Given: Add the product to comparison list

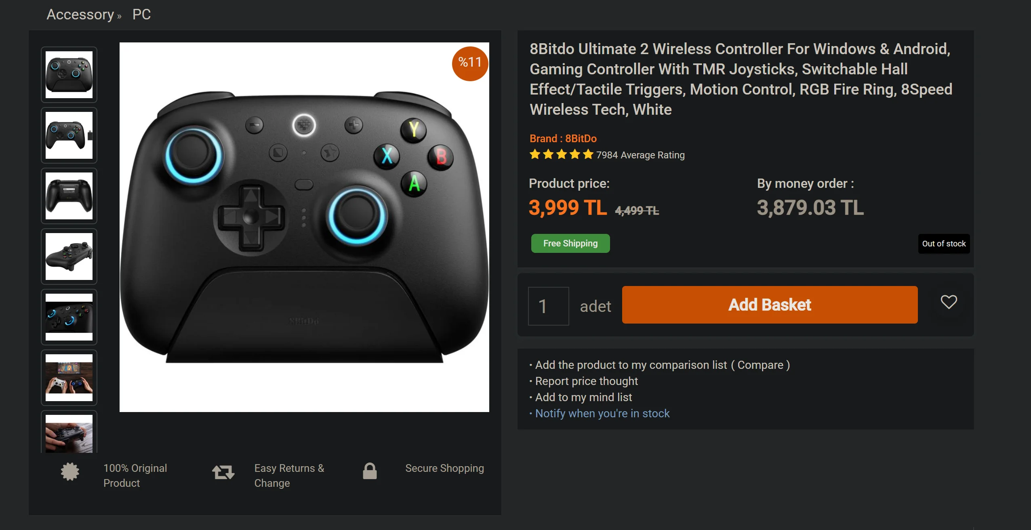Looking at the screenshot, I should (662, 365).
